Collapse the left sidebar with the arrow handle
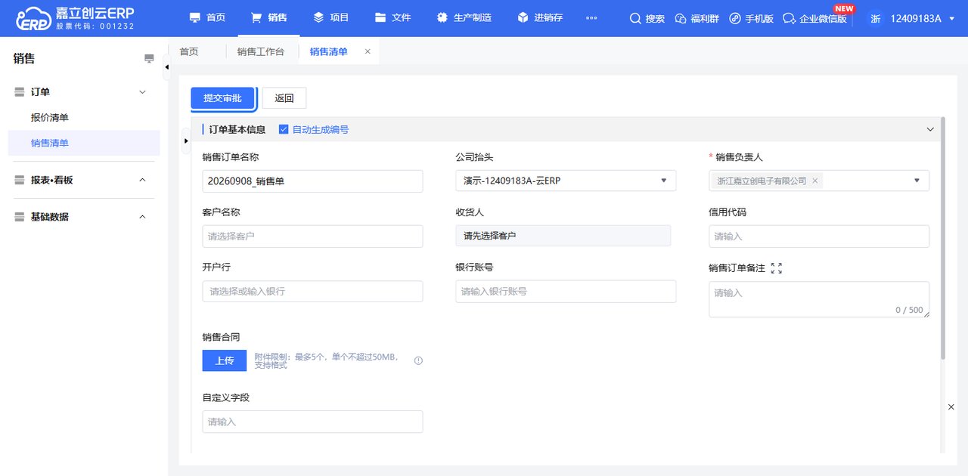 pos(166,67)
